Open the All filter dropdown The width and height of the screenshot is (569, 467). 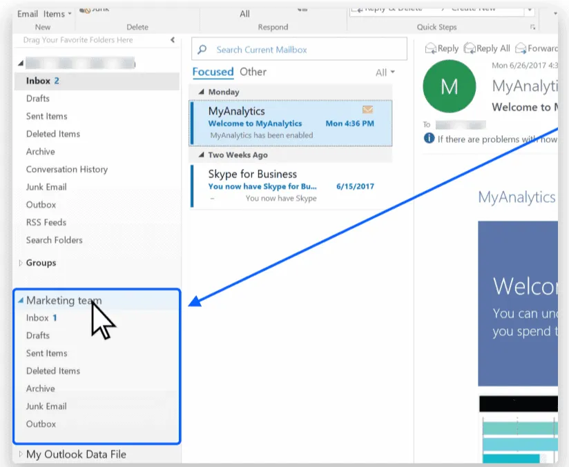point(385,72)
